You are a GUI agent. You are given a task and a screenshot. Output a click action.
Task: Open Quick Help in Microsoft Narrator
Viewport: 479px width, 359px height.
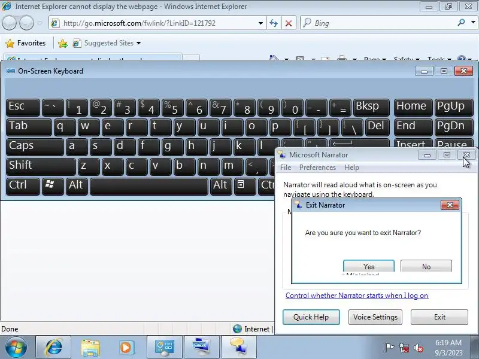(311, 317)
